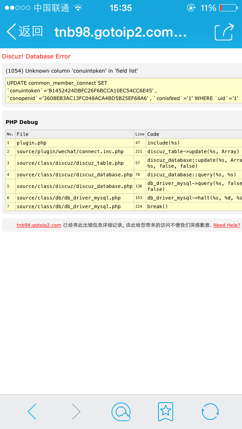Image resolution: width=242 pixels, height=429 pixels.
Task: Tap the 返回 back button
Action: coord(25,32)
